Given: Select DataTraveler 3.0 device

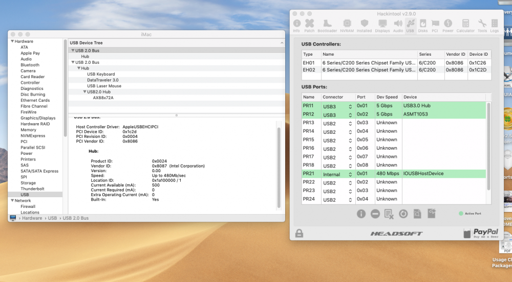Looking at the screenshot, I should point(102,80).
